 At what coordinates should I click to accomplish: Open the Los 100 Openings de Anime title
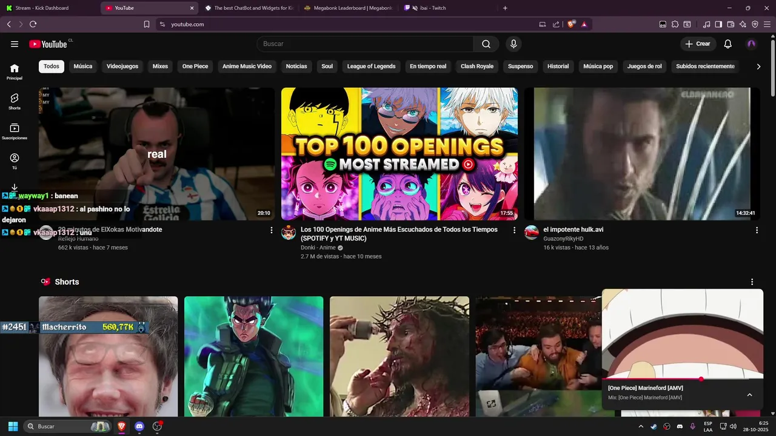(x=399, y=234)
